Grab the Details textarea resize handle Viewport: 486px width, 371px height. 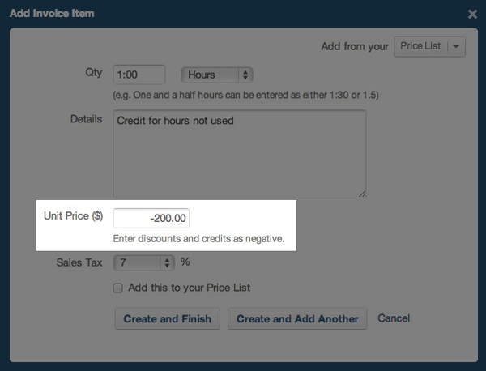[362, 194]
